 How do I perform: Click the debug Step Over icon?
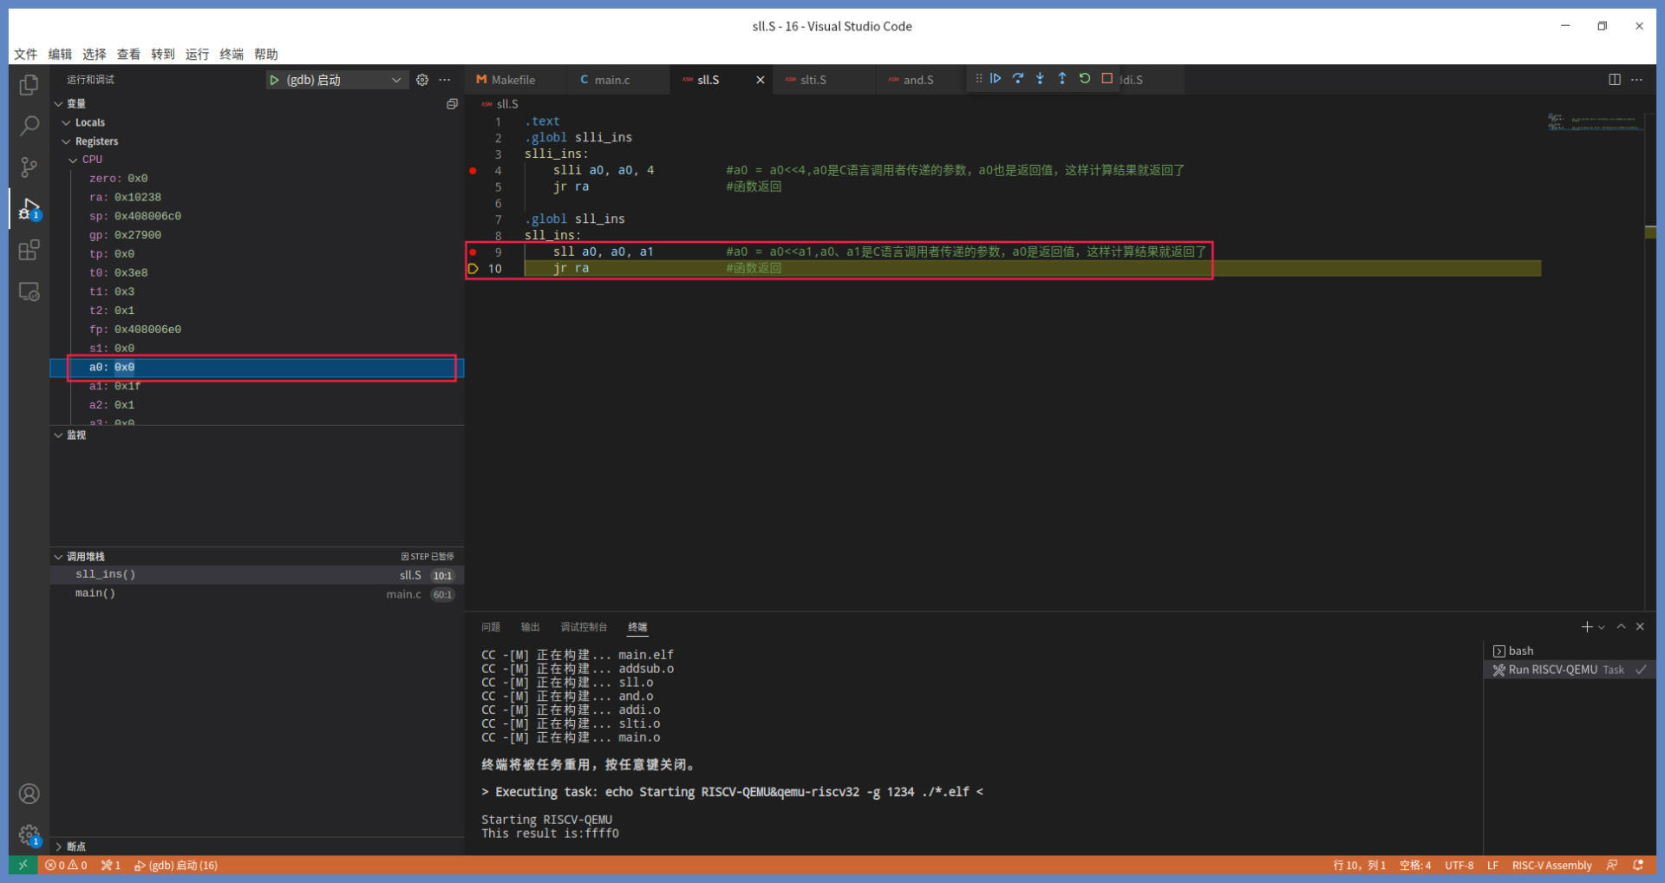tap(1018, 79)
